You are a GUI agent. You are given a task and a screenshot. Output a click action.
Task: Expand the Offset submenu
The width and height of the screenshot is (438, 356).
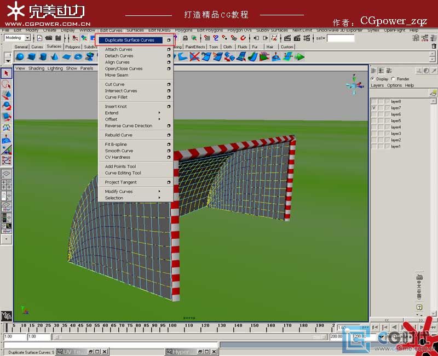tap(159, 119)
